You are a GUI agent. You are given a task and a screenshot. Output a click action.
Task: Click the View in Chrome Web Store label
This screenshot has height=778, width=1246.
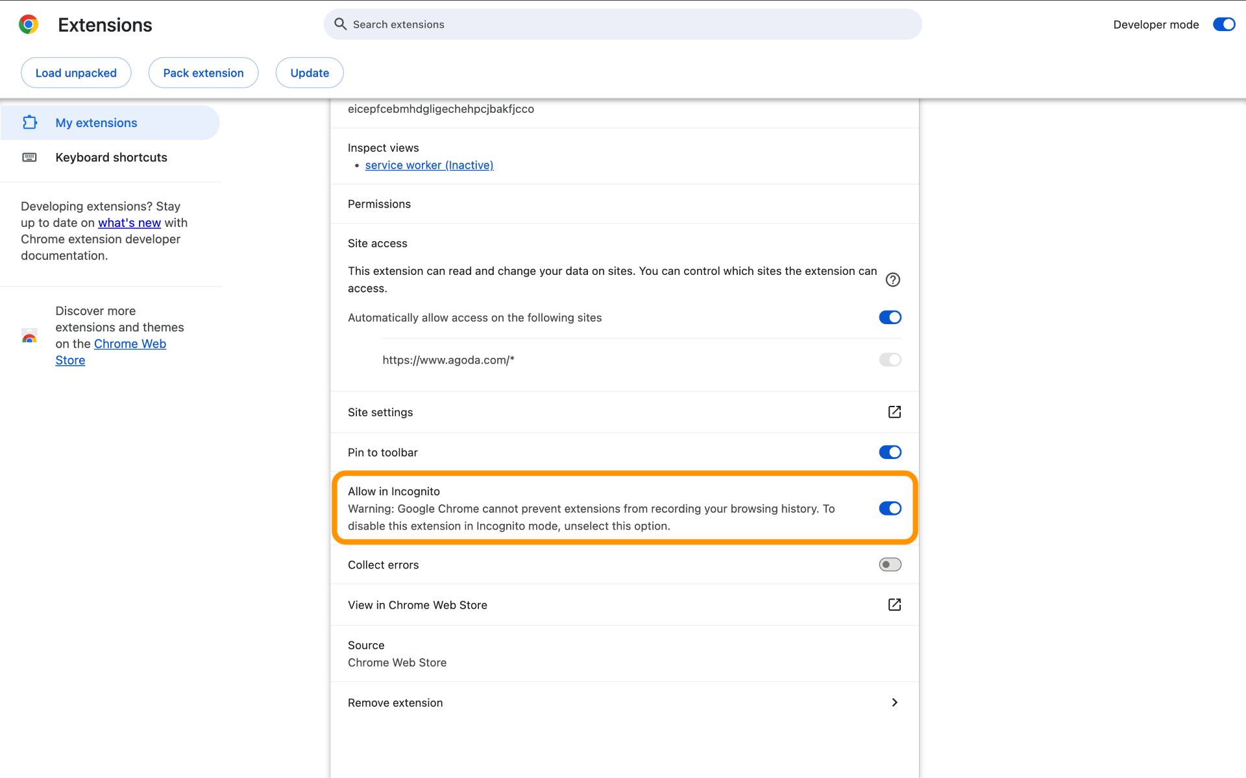417,605
